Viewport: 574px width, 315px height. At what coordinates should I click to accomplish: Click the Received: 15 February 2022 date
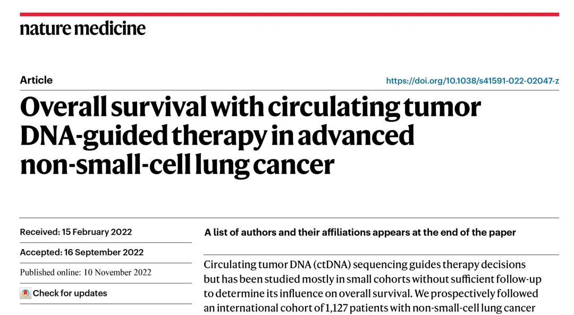tap(76, 232)
